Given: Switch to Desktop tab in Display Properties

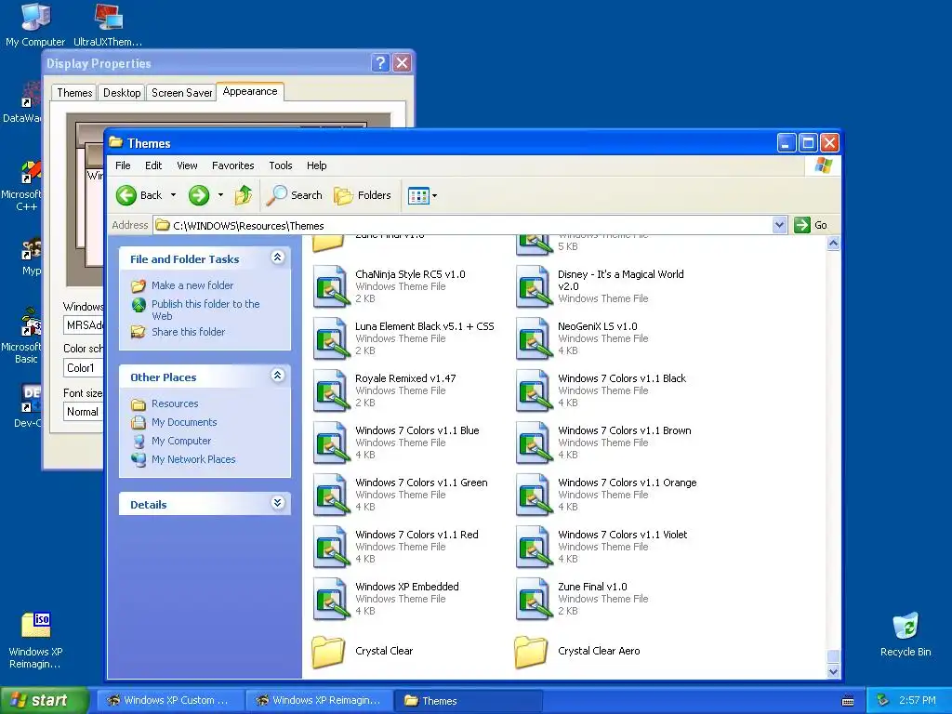Looking at the screenshot, I should (x=122, y=93).
